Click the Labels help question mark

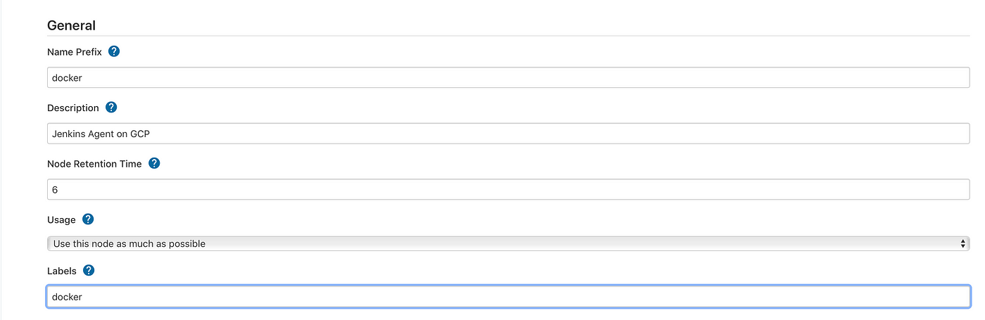coord(89,270)
